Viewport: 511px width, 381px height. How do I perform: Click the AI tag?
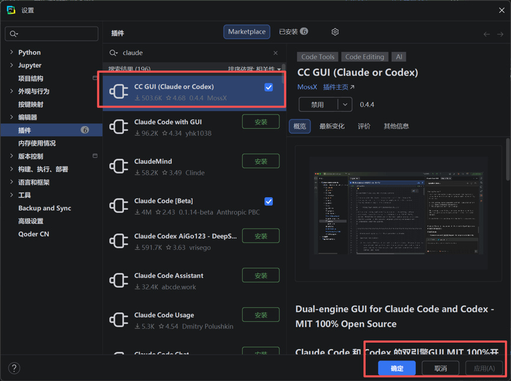(x=399, y=57)
